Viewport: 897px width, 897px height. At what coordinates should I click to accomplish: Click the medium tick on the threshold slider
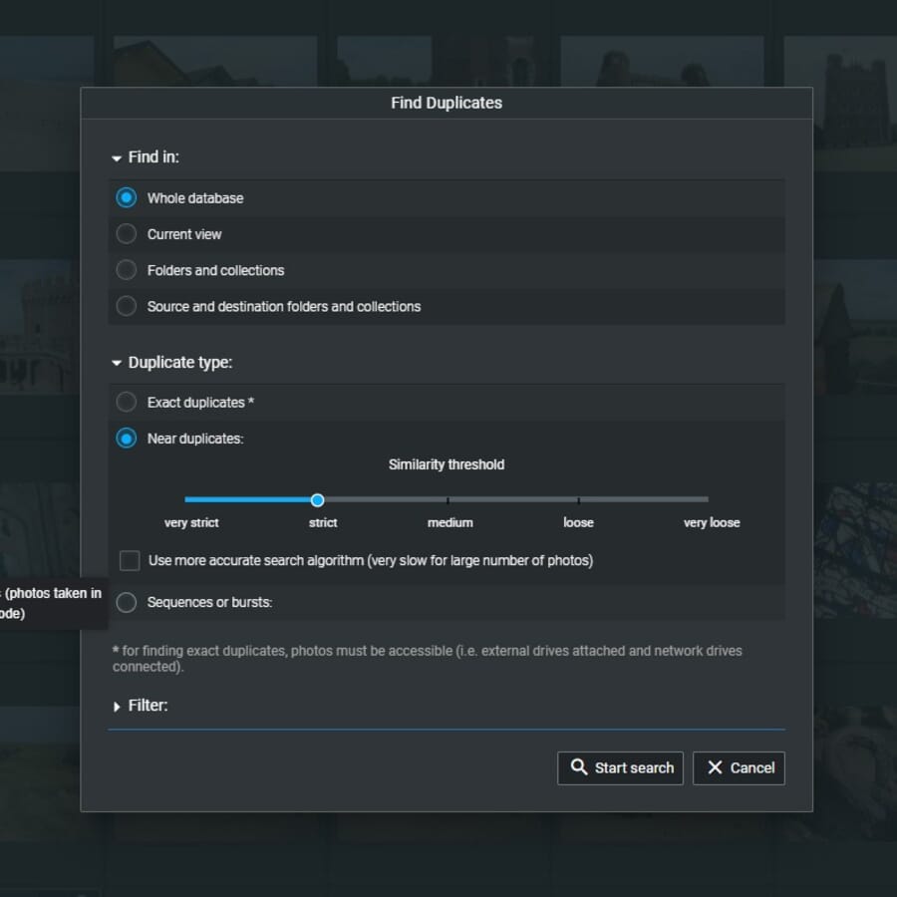click(449, 499)
